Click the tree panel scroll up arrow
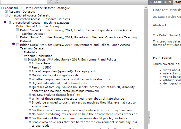The image size is (181, 129). click(x=146, y=7)
